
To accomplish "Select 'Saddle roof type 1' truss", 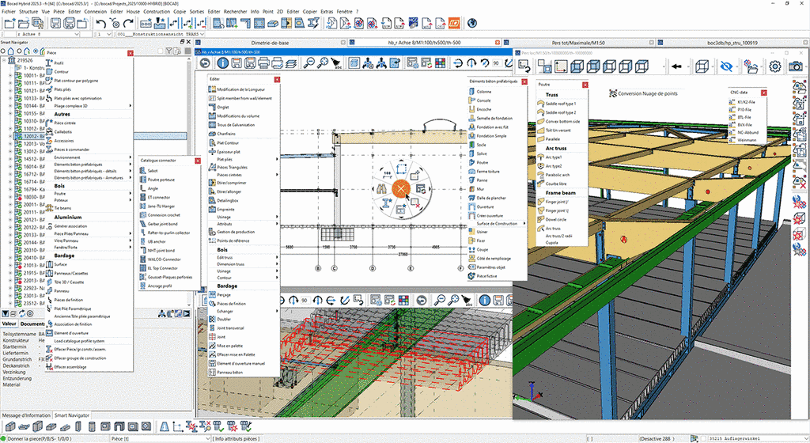I will (x=560, y=104).
